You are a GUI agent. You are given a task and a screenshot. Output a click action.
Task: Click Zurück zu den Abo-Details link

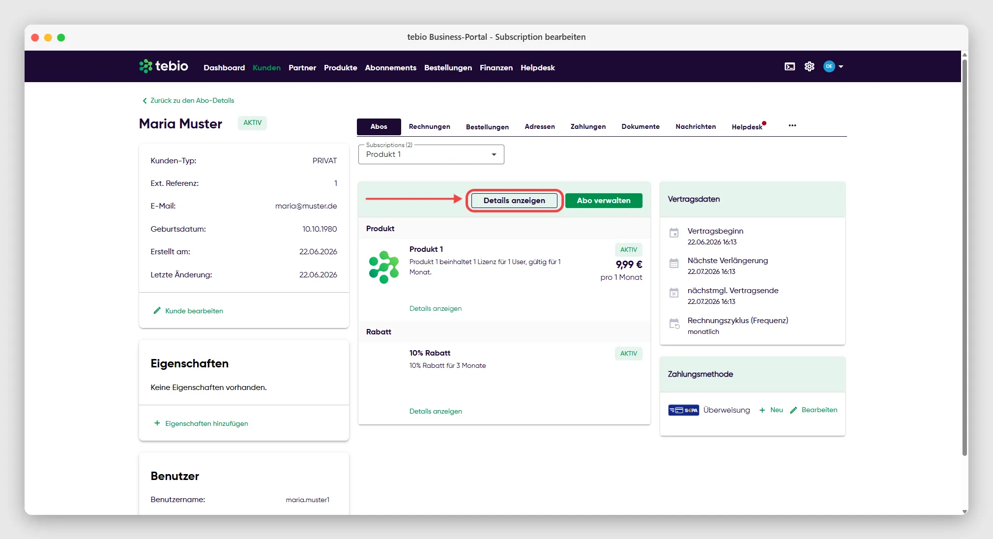(x=192, y=101)
